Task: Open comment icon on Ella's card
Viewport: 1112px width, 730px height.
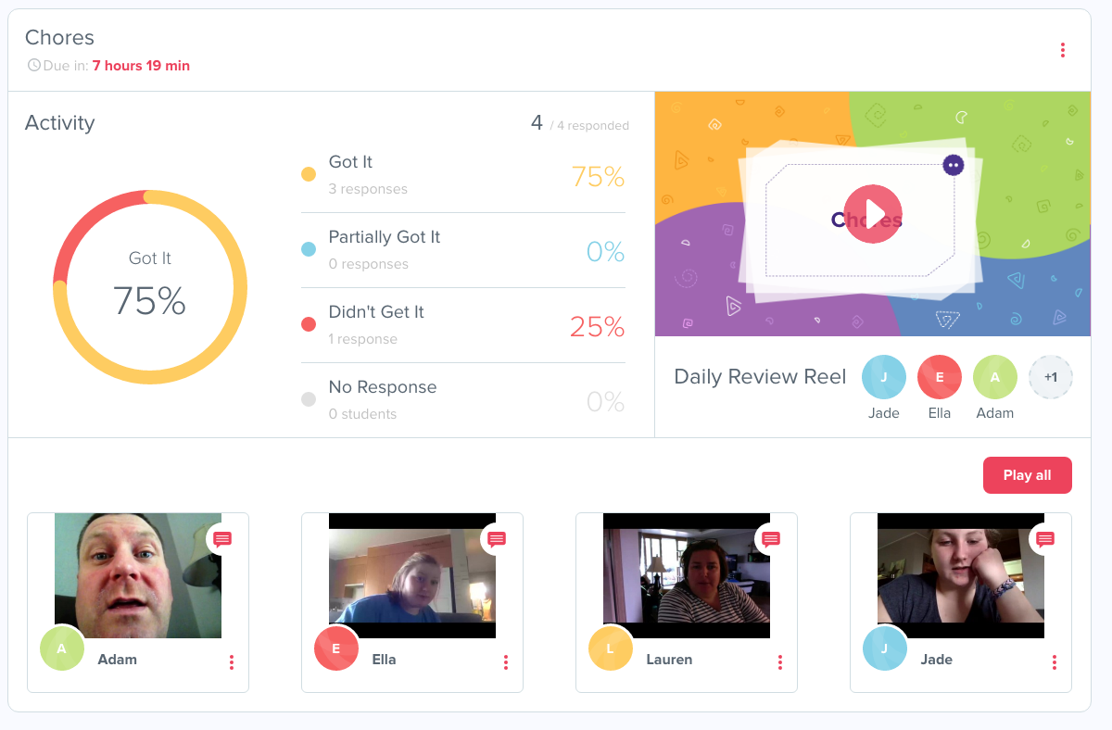Action: 497,538
